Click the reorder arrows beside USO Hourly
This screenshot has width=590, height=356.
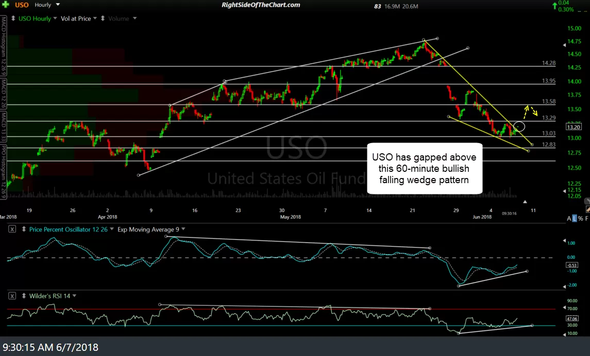point(13,19)
